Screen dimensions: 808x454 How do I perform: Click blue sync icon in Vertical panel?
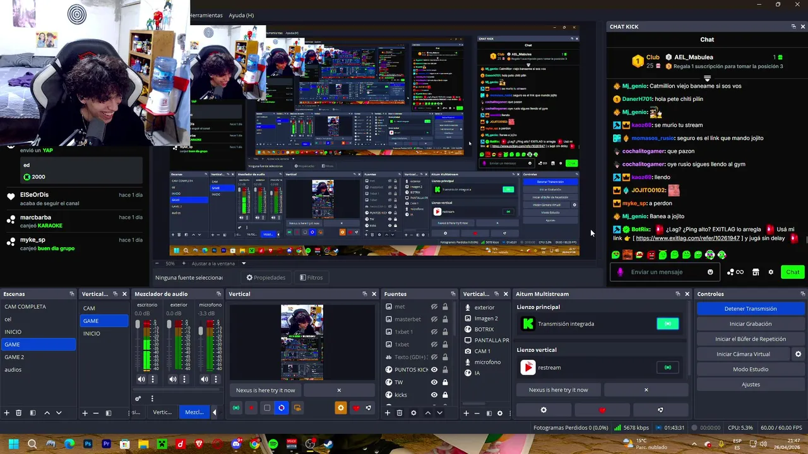(282, 408)
